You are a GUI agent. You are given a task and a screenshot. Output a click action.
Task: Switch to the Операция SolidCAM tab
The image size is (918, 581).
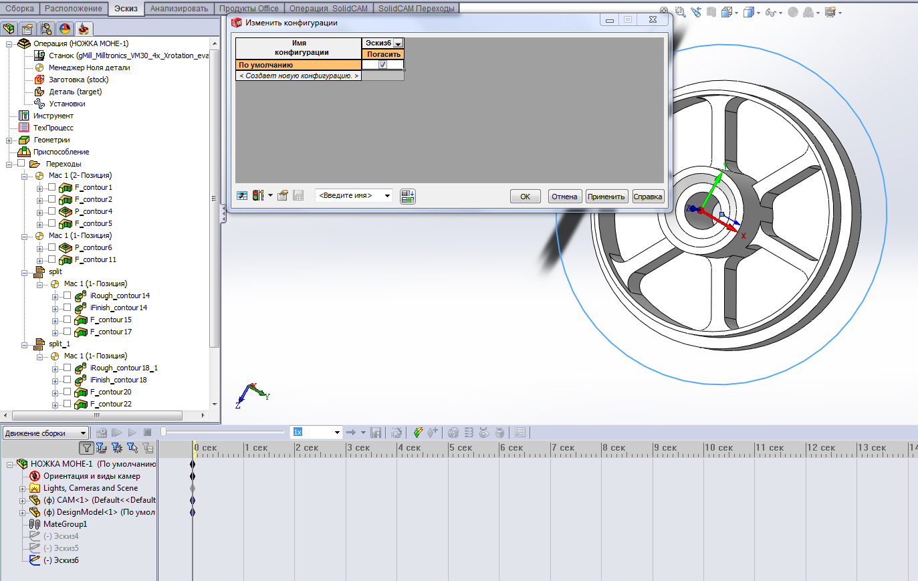[x=328, y=8]
